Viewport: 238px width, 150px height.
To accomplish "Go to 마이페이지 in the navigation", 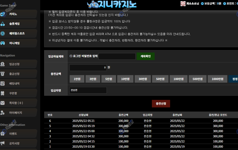I will [16, 113].
